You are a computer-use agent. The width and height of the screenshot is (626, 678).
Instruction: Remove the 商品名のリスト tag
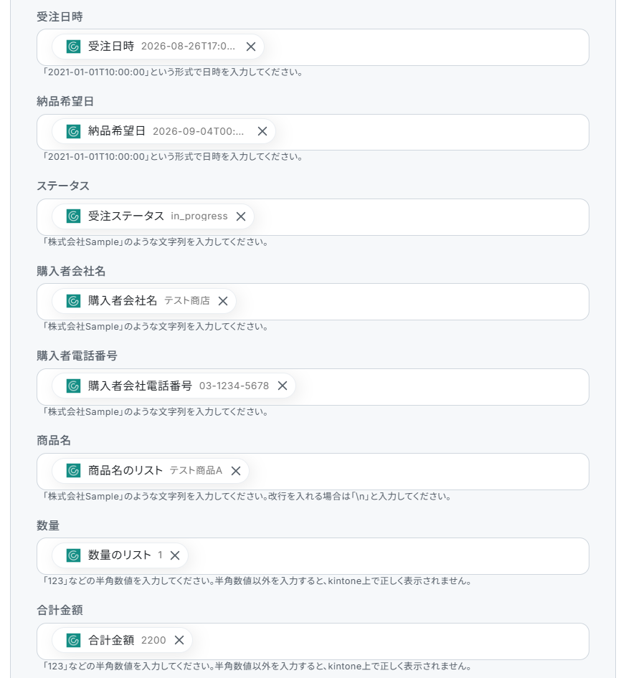coord(236,471)
